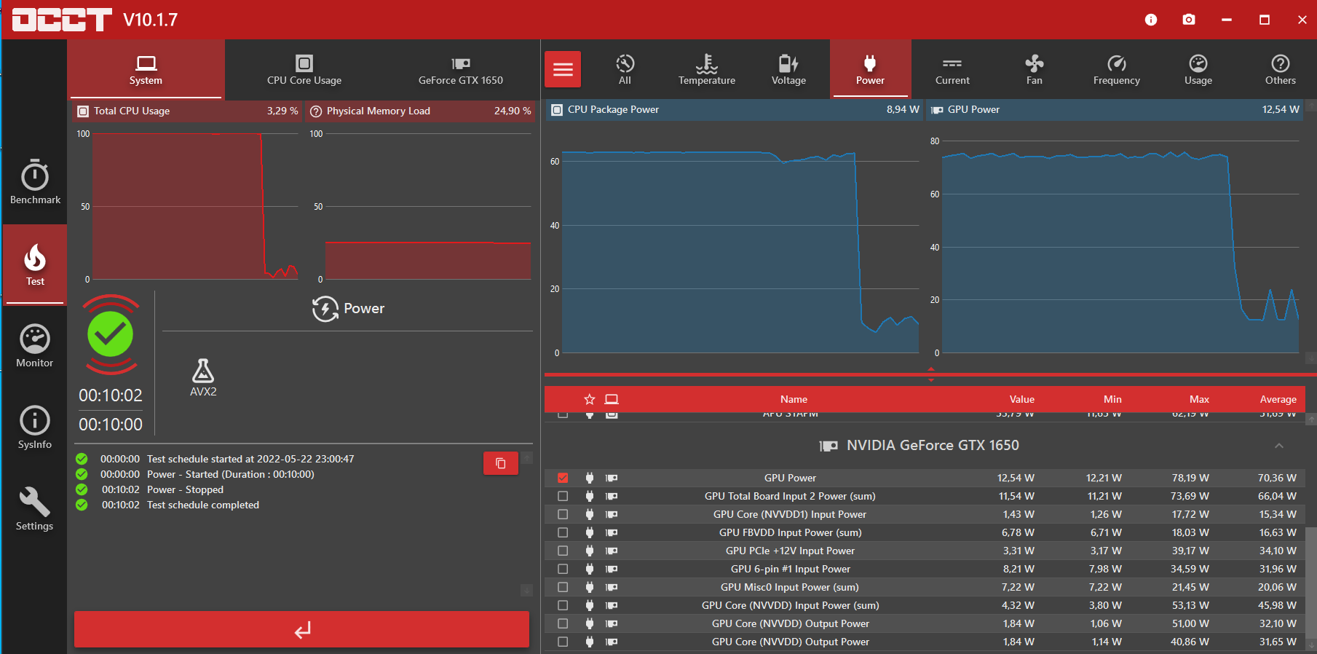Click the green checkmark test status icon
The height and width of the screenshot is (654, 1317).
(x=111, y=334)
